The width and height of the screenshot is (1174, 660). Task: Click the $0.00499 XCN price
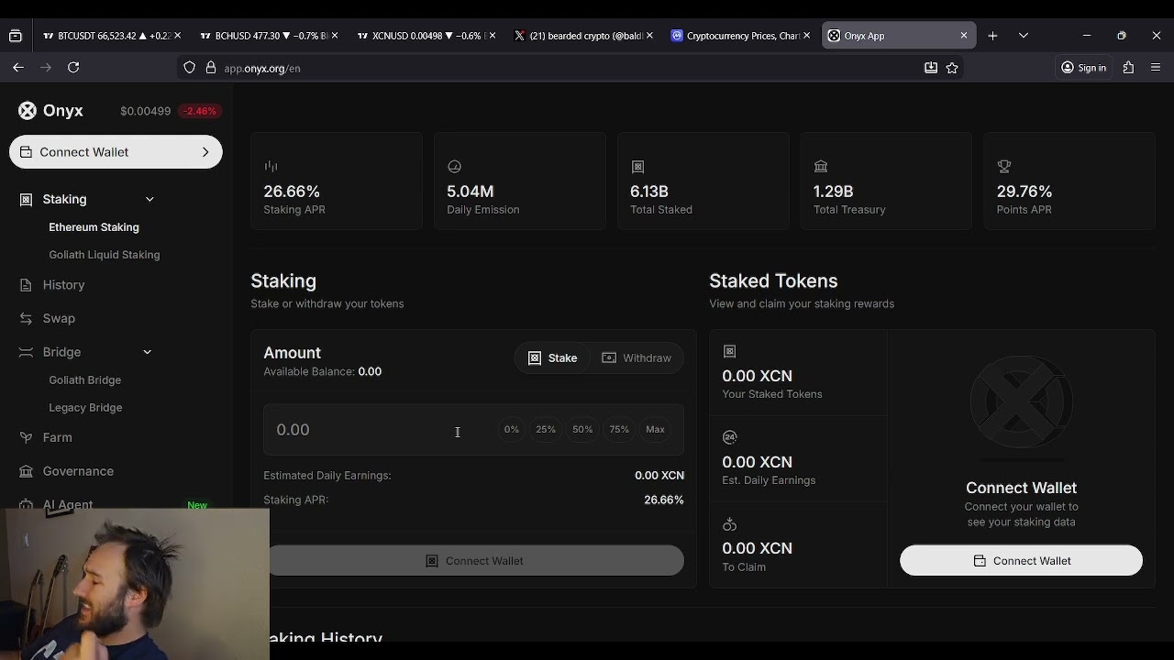[x=145, y=111]
